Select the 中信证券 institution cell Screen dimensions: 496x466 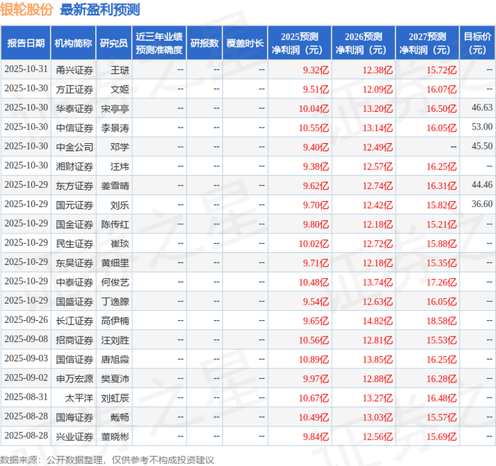[x=74, y=127]
